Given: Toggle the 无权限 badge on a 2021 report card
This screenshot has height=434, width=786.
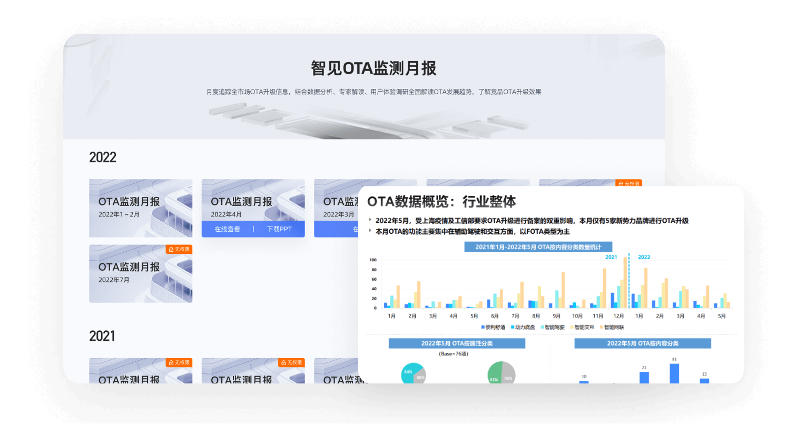Looking at the screenshot, I should click(178, 362).
